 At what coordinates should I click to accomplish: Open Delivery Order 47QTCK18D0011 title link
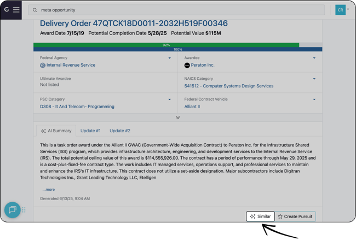[x=134, y=24]
